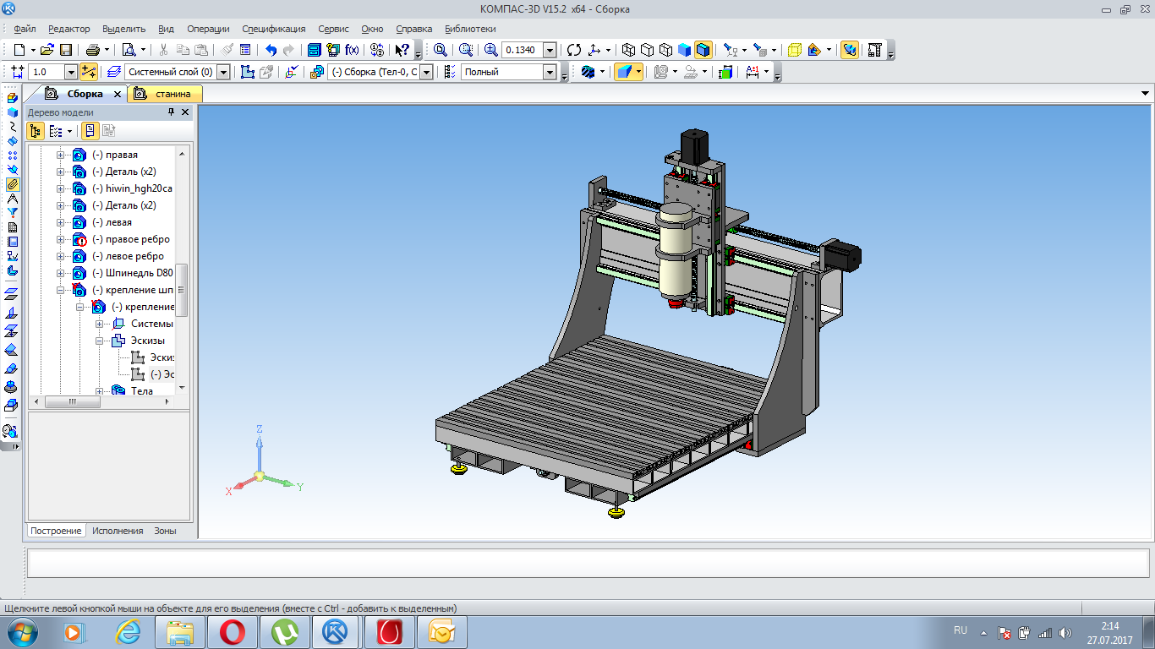Toggle tree structure display in model tree
This screenshot has height=649, width=1155.
tap(36, 131)
